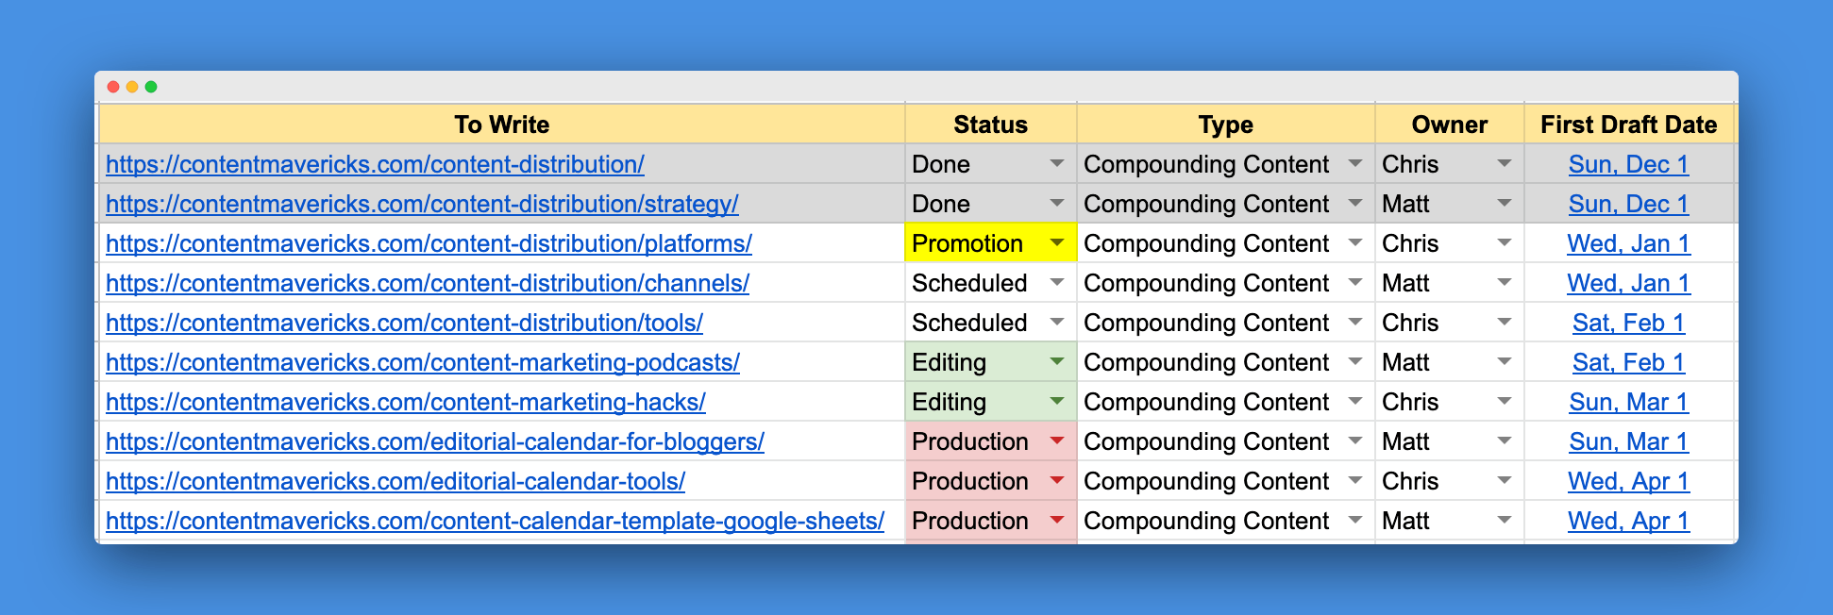The height and width of the screenshot is (615, 1833).
Task: Click Sat, Feb 1 date in tools/ row
Action: [x=1628, y=323]
